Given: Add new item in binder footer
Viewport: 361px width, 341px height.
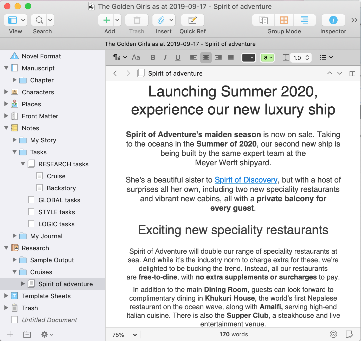Looking at the screenshot, I should tap(10, 334).
